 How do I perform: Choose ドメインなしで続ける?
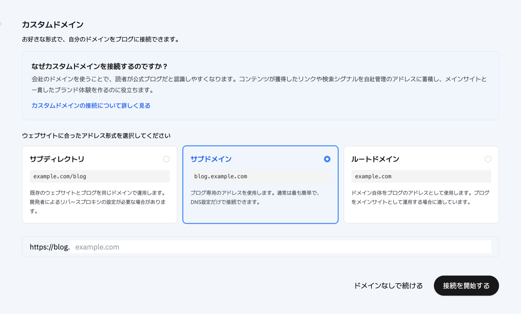(388, 286)
